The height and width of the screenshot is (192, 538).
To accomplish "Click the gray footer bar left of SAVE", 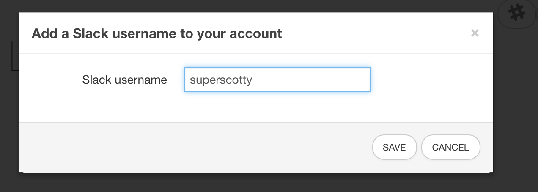I will click(195, 147).
